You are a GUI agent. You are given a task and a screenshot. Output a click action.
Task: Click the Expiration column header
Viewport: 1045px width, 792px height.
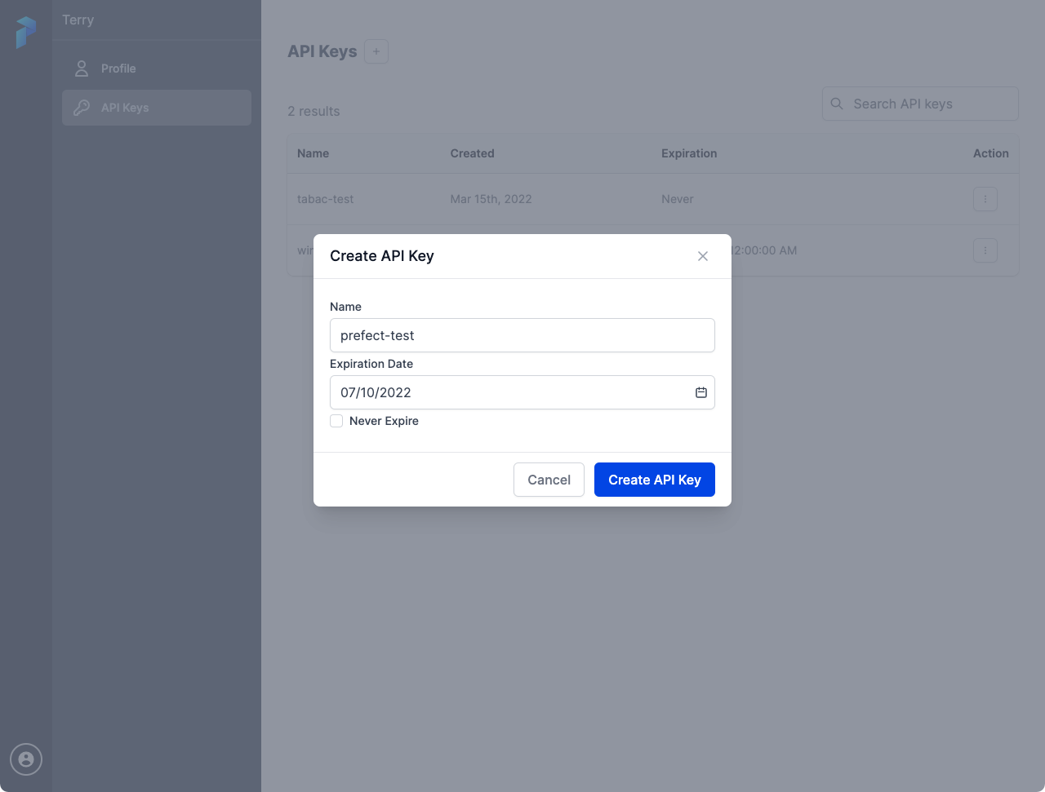tap(689, 153)
